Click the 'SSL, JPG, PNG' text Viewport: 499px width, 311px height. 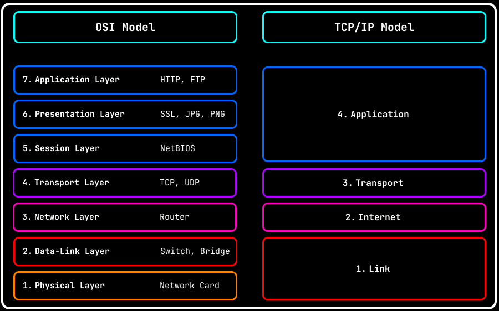click(192, 114)
